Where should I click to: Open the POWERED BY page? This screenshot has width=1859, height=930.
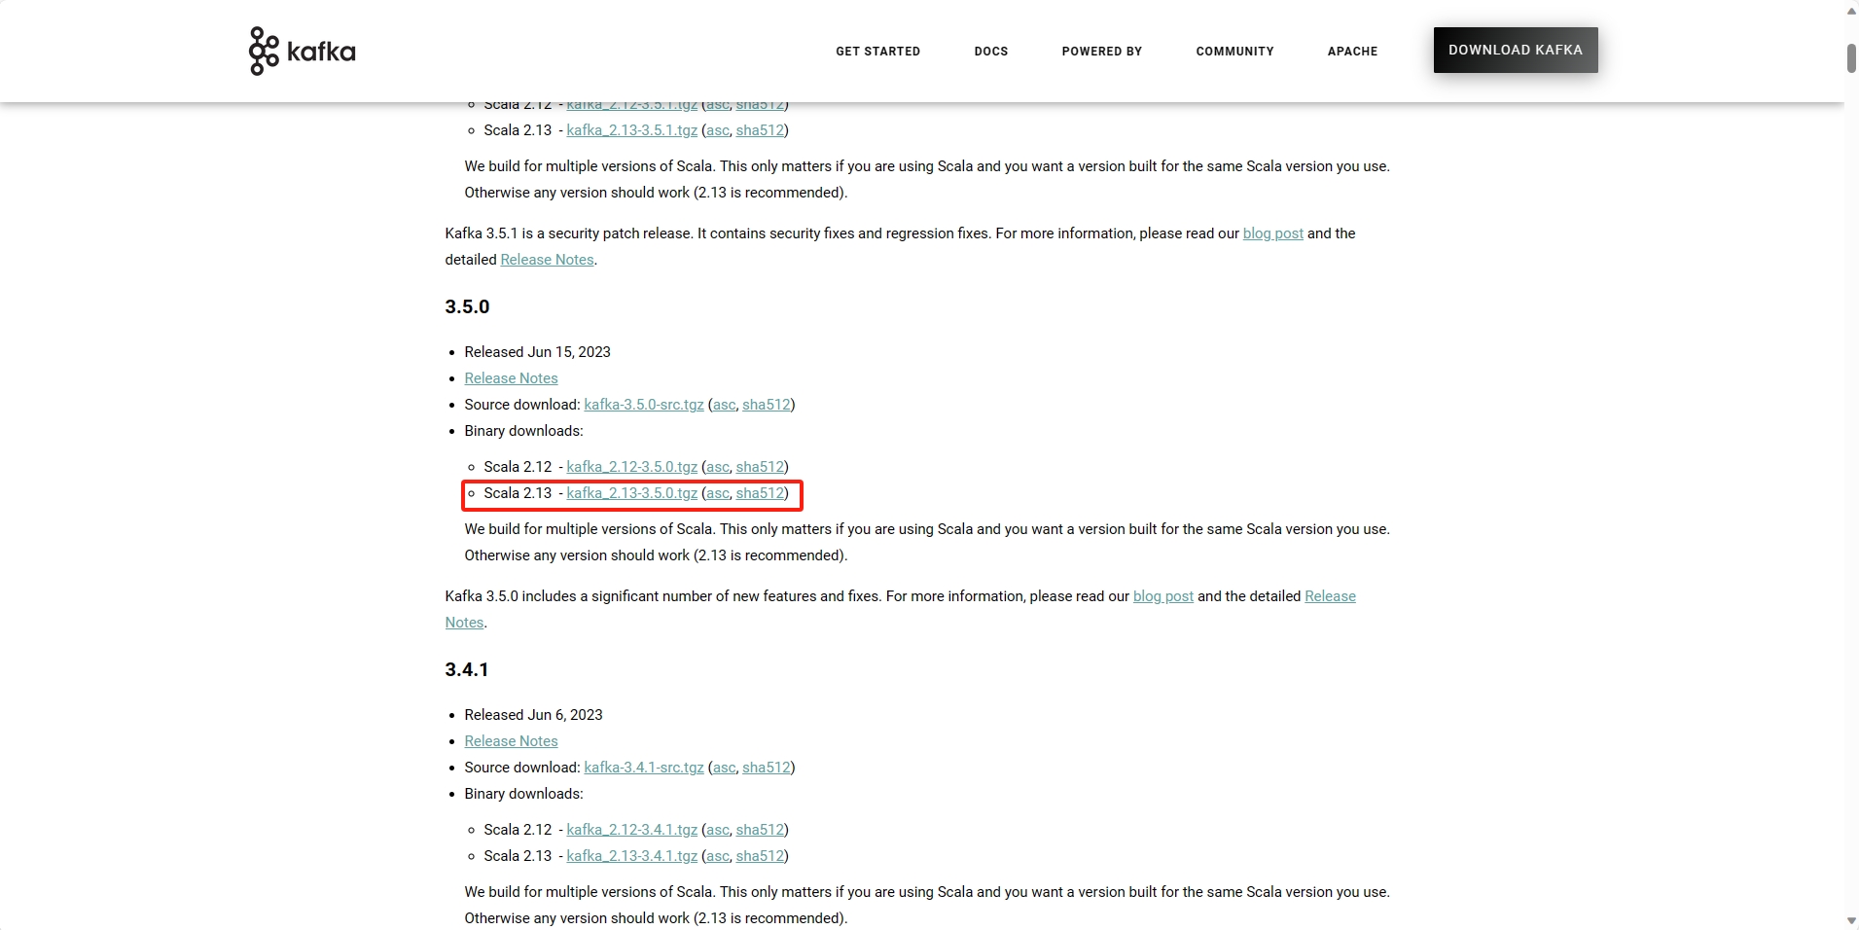pyautogui.click(x=1101, y=51)
